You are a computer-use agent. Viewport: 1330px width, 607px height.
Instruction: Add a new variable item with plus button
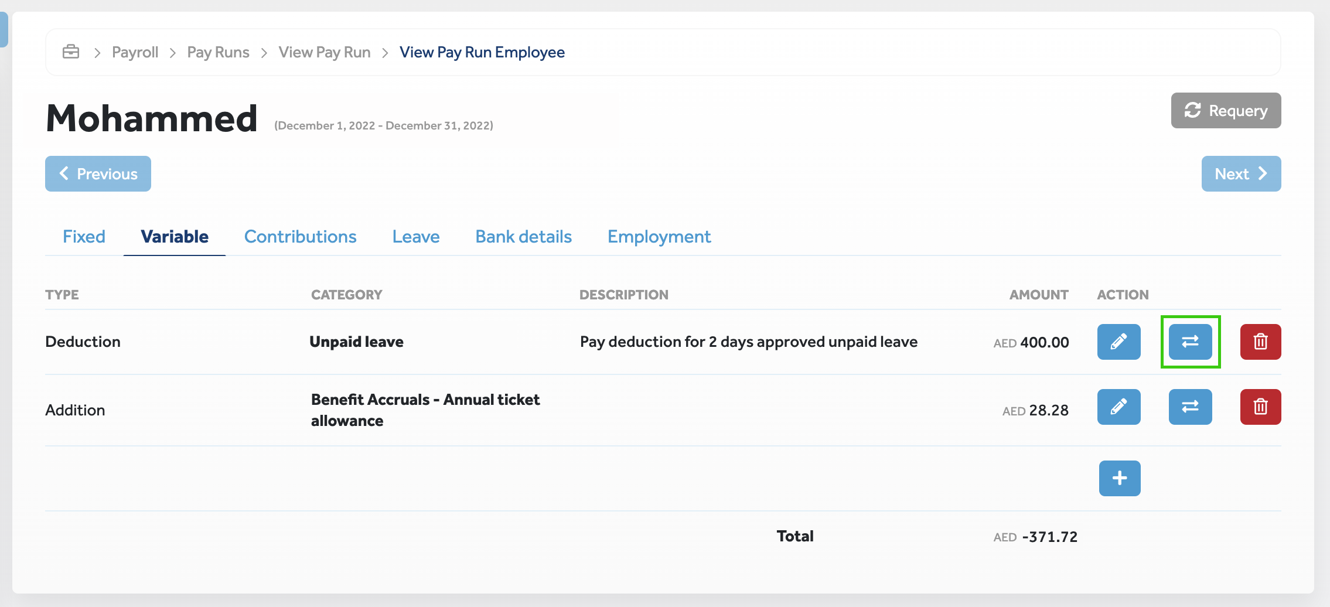pyautogui.click(x=1119, y=478)
